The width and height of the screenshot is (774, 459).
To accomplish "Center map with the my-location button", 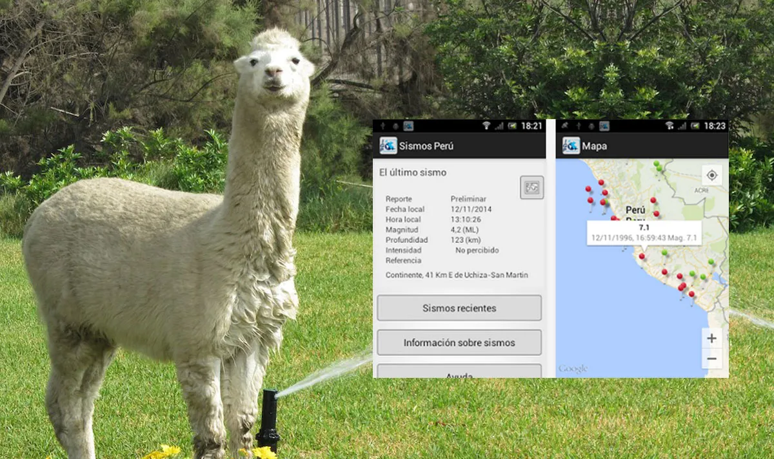I will pos(712,175).
